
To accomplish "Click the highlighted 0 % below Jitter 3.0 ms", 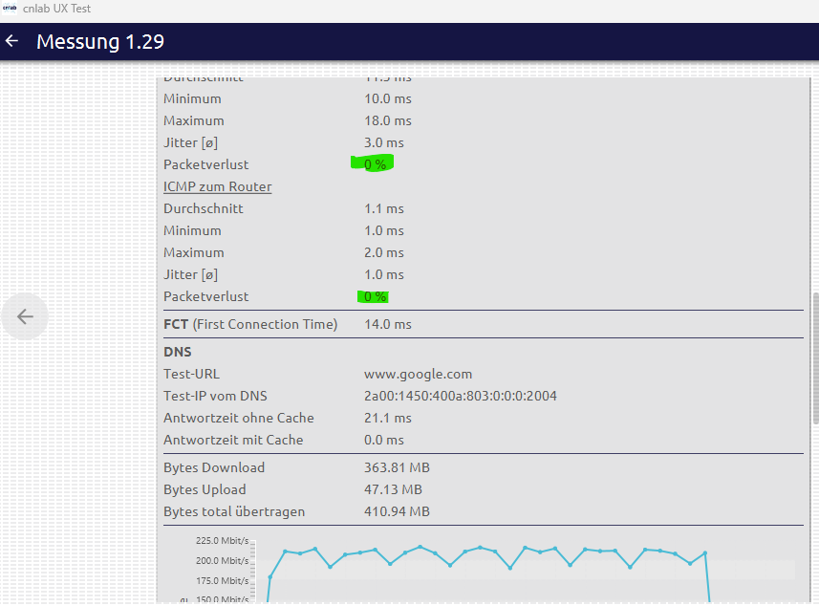I will (x=375, y=164).
